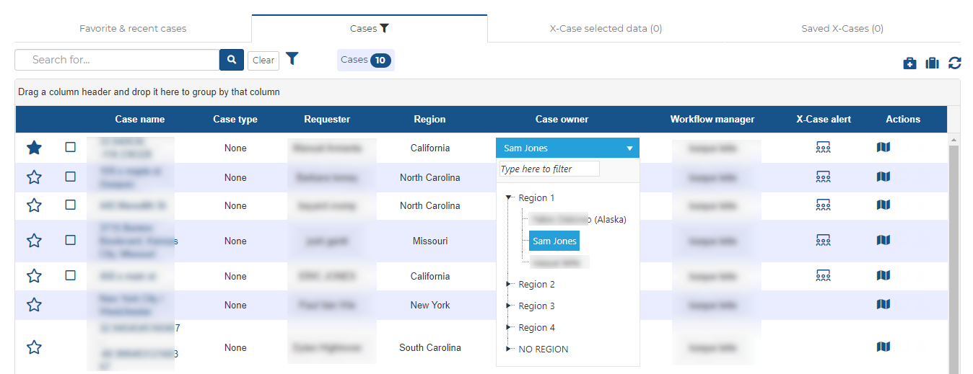This screenshot has height=374, width=973.
Task: Open the map action icon for the New York case
Action: 883,305
